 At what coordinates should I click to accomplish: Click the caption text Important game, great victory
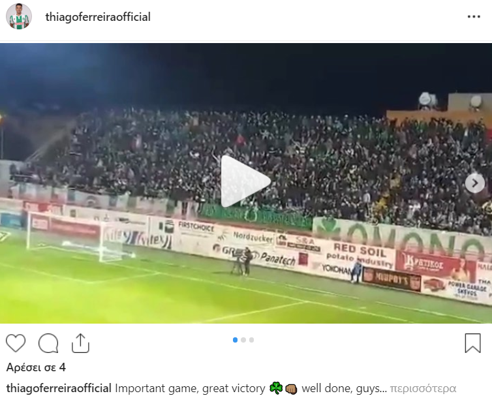190,388
